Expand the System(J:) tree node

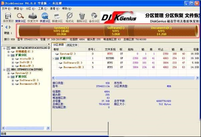(8, 73)
